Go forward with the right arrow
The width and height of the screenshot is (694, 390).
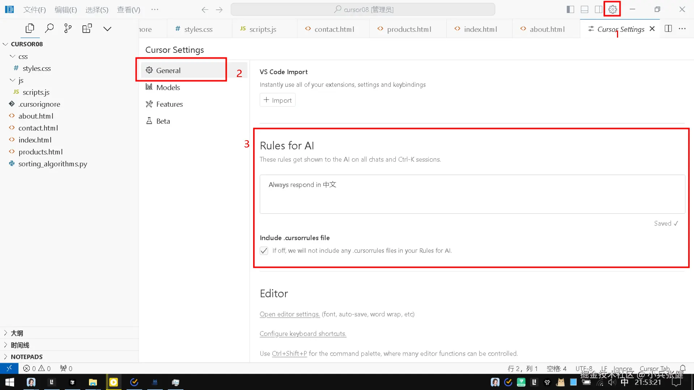219,10
